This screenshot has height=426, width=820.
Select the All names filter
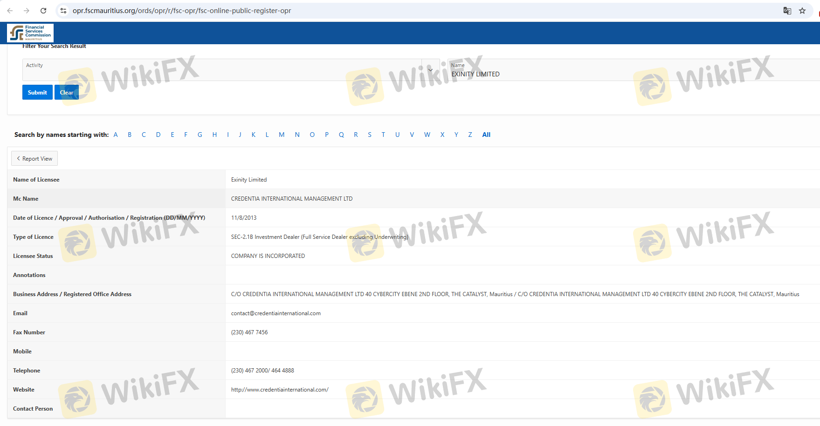click(486, 135)
